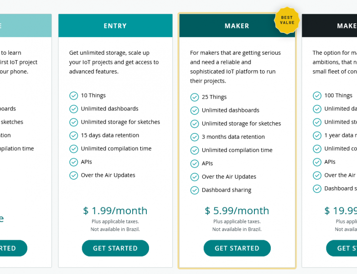Select the dark Maker Plus plan header
357x274 pixels.
point(330,26)
